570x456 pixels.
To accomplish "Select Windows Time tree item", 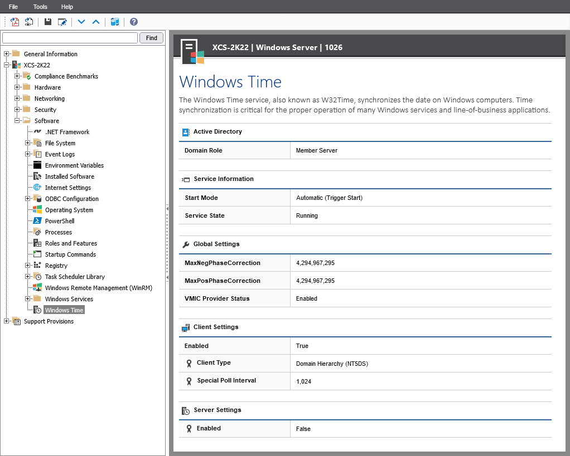I will tap(64, 310).
